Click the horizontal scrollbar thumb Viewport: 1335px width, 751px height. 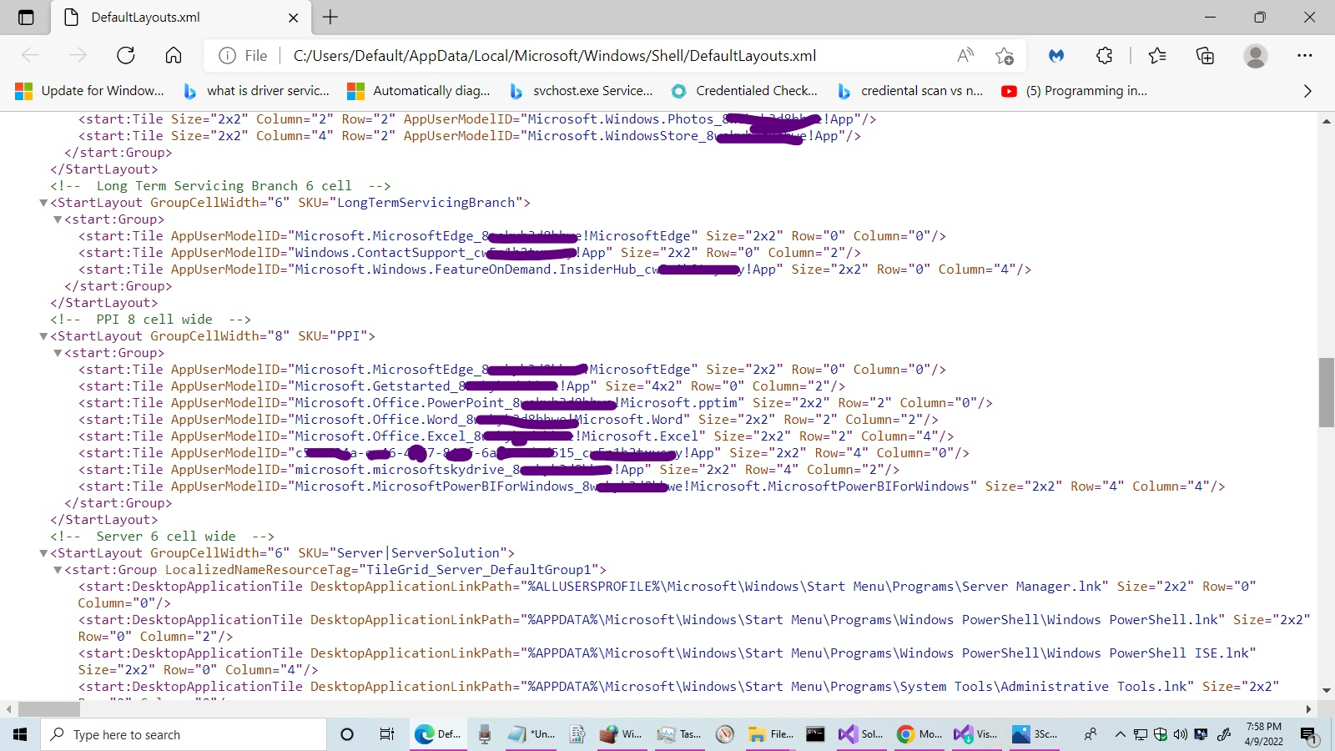pos(49,709)
